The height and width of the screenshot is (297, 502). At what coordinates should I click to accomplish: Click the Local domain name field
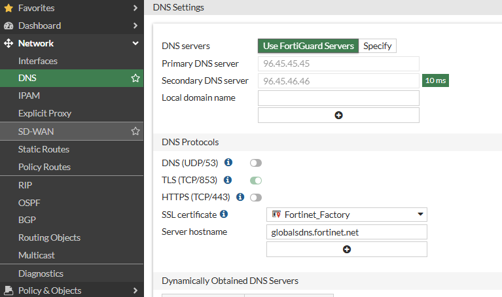338,98
